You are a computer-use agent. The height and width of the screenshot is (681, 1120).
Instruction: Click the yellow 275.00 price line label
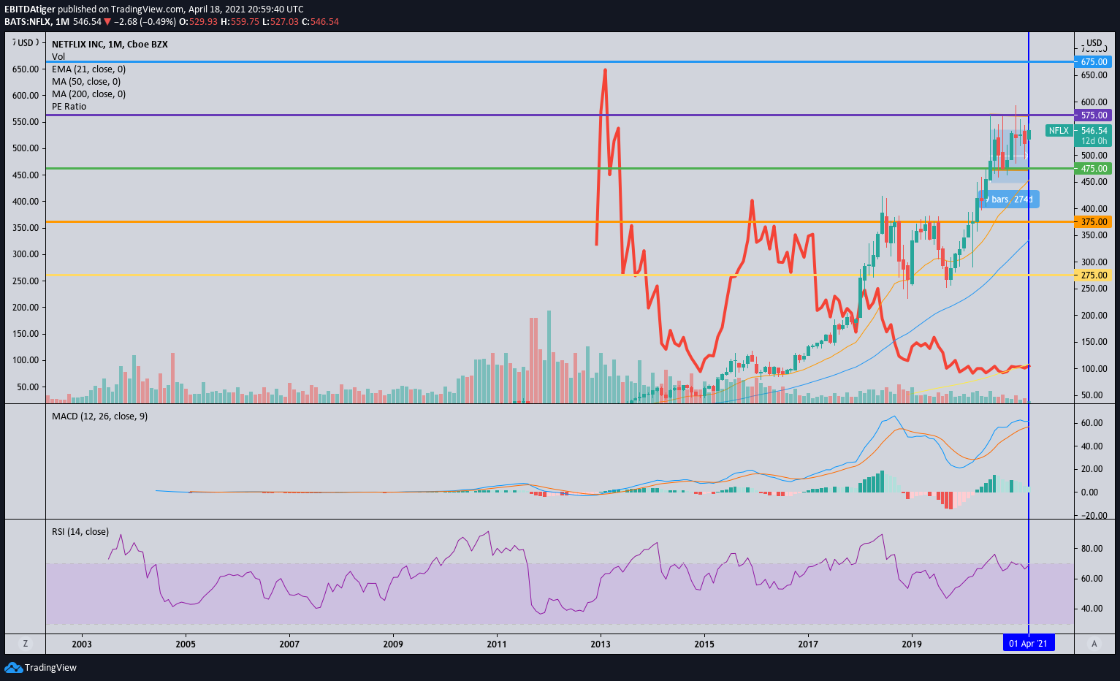click(1094, 275)
